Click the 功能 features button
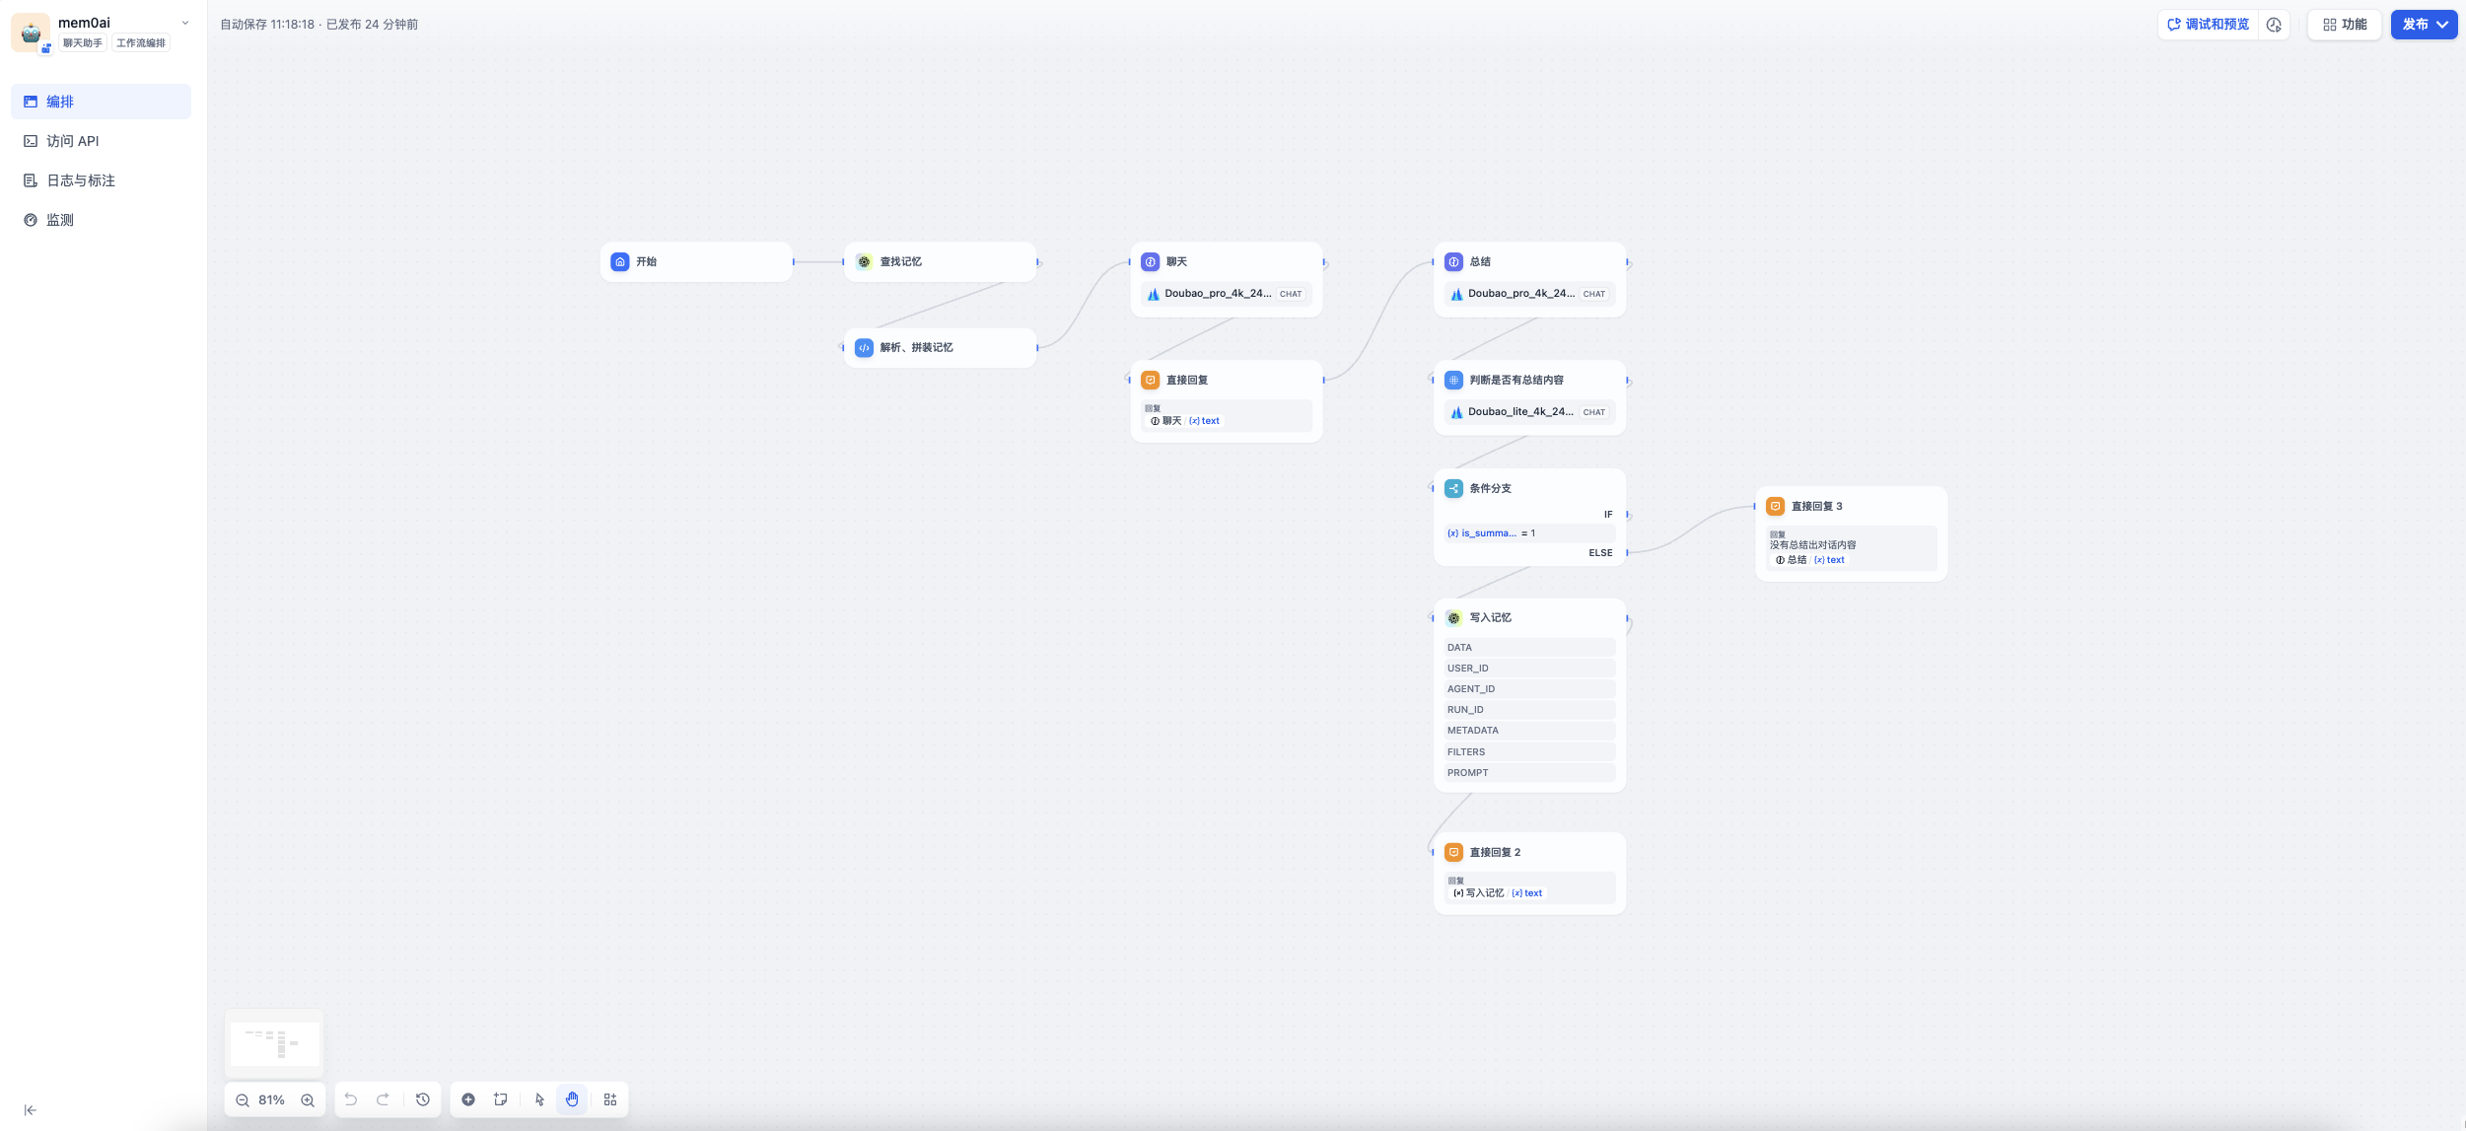This screenshot has height=1131, width=2466. (2345, 25)
